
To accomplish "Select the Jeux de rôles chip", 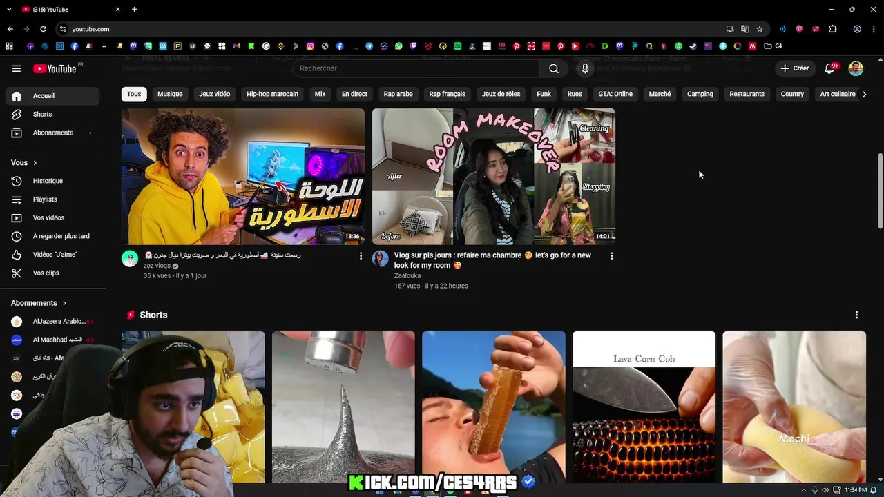I will point(501,94).
